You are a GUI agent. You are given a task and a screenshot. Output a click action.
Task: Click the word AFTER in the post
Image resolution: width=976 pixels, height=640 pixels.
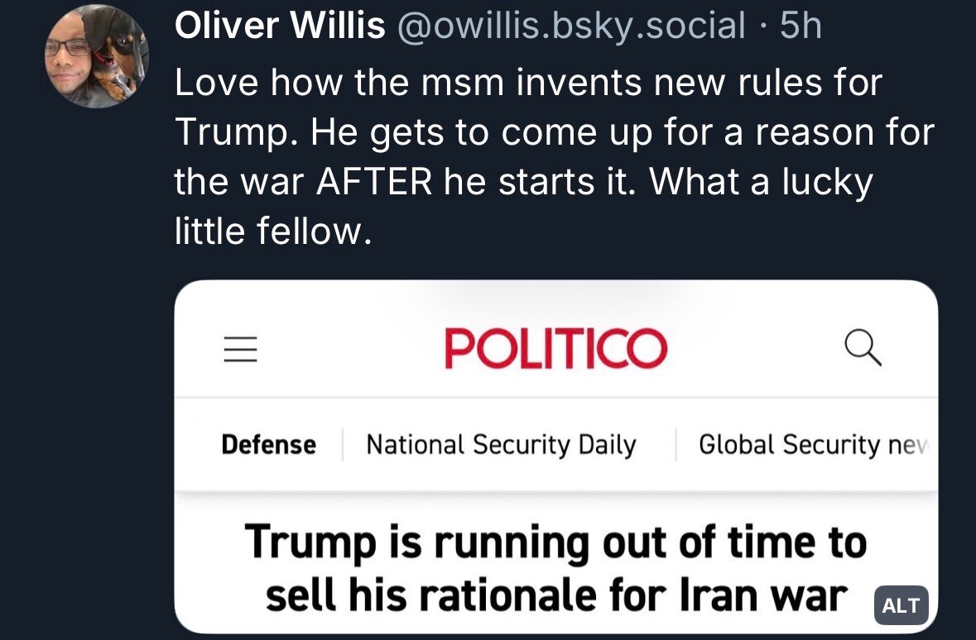tap(374, 182)
